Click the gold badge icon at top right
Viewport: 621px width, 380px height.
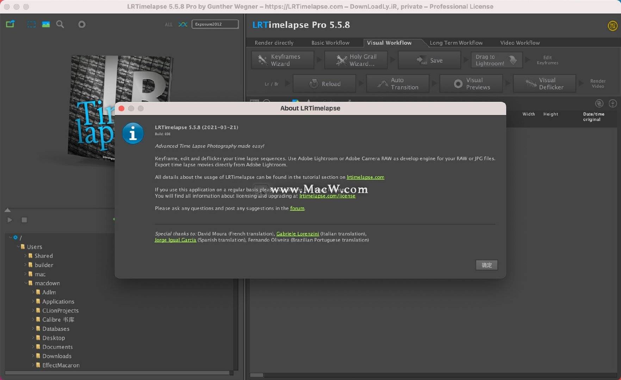613,25
